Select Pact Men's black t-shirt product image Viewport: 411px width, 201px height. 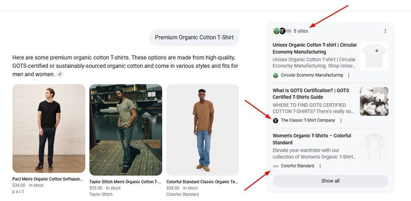[49, 129]
